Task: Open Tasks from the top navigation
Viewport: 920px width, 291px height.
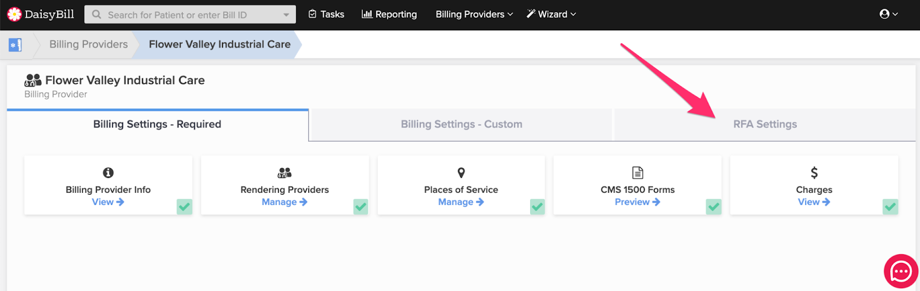Action: click(x=326, y=14)
